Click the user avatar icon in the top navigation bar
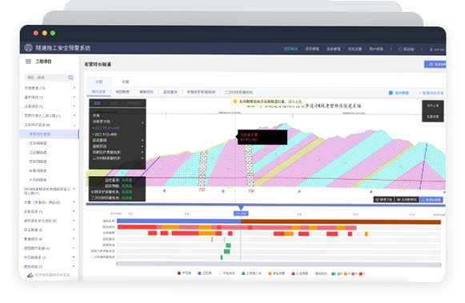Viewport: 465px width, 303px height. 431,50
